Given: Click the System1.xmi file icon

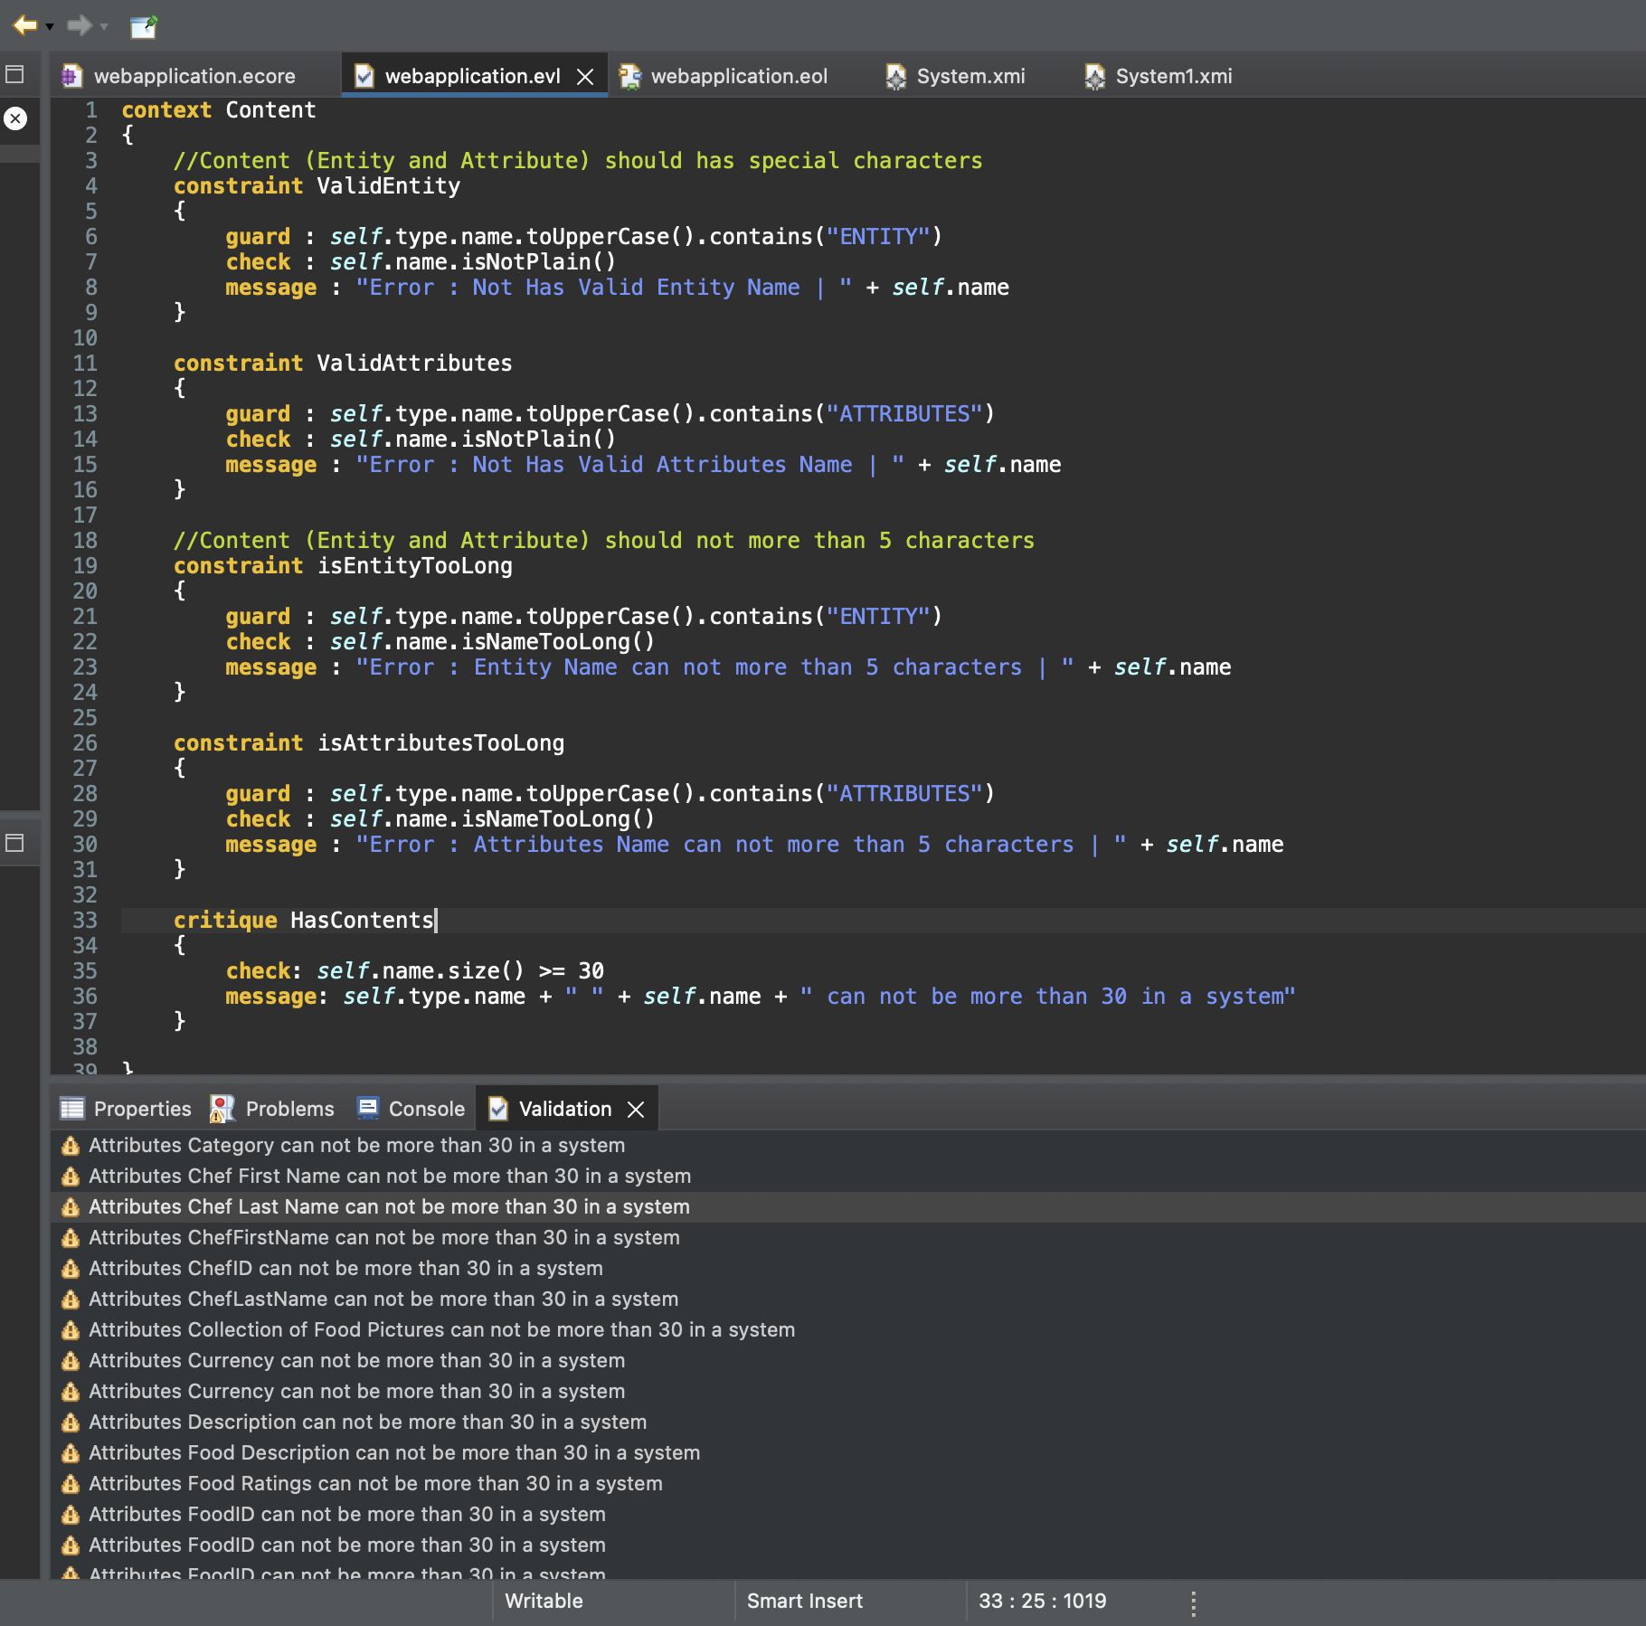Looking at the screenshot, I should pos(1094,76).
